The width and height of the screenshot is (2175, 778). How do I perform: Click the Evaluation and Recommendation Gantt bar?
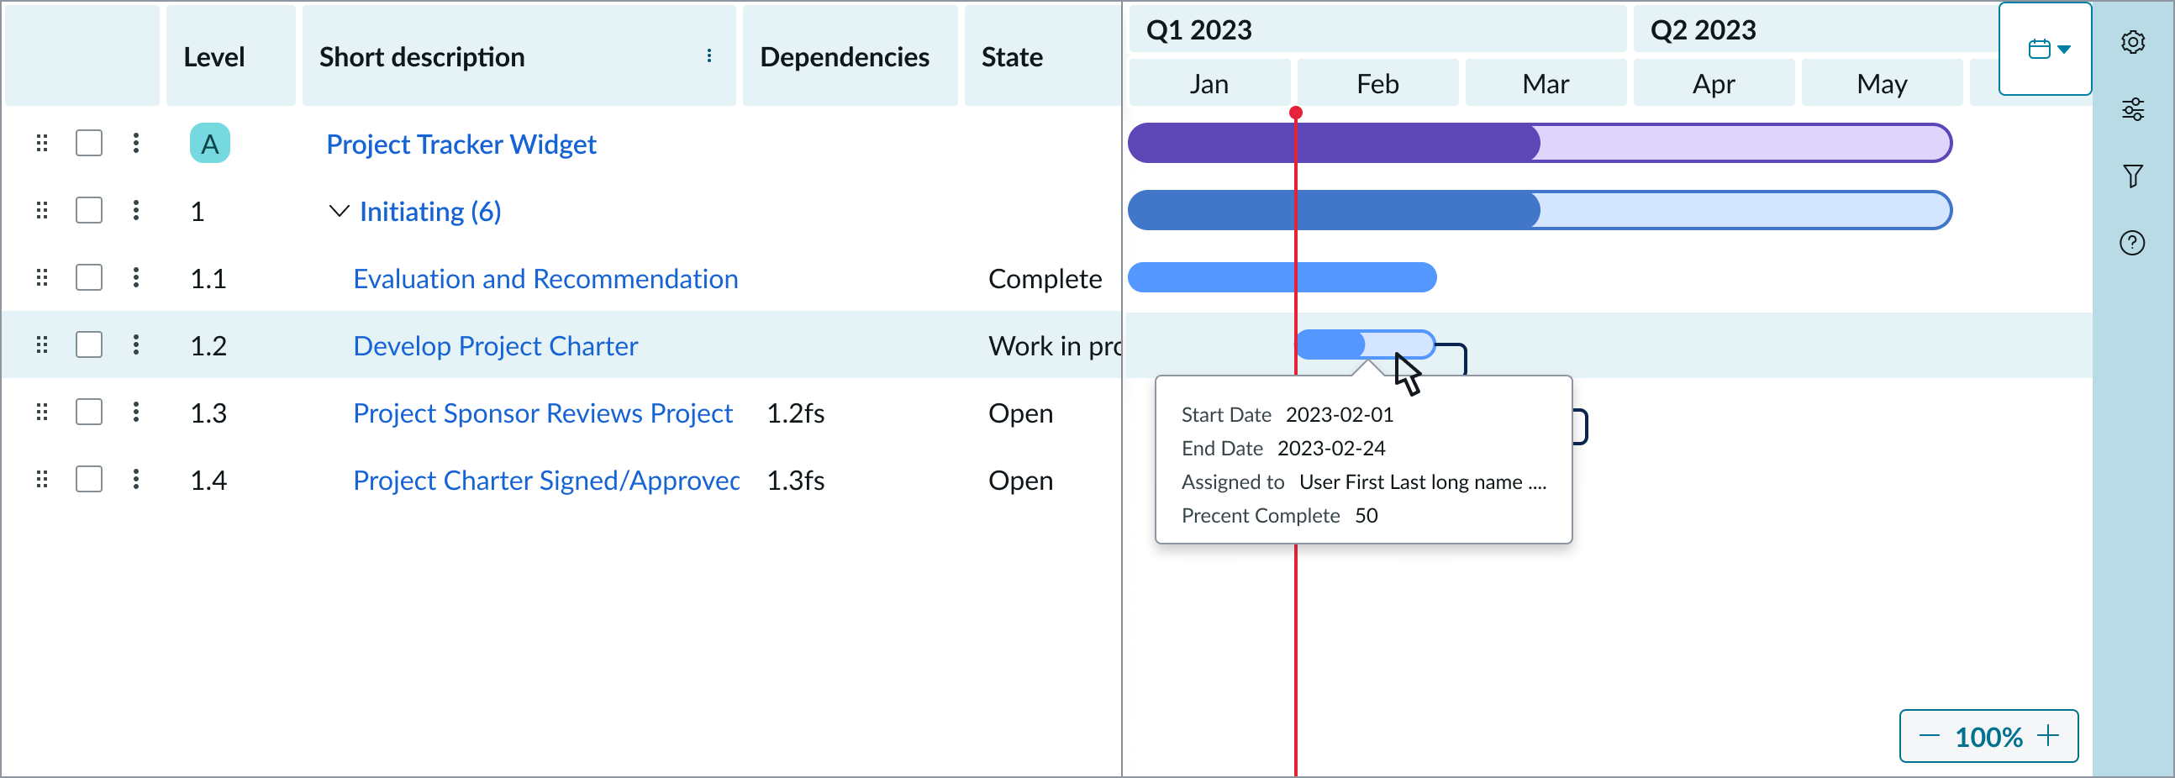pos(1281,277)
